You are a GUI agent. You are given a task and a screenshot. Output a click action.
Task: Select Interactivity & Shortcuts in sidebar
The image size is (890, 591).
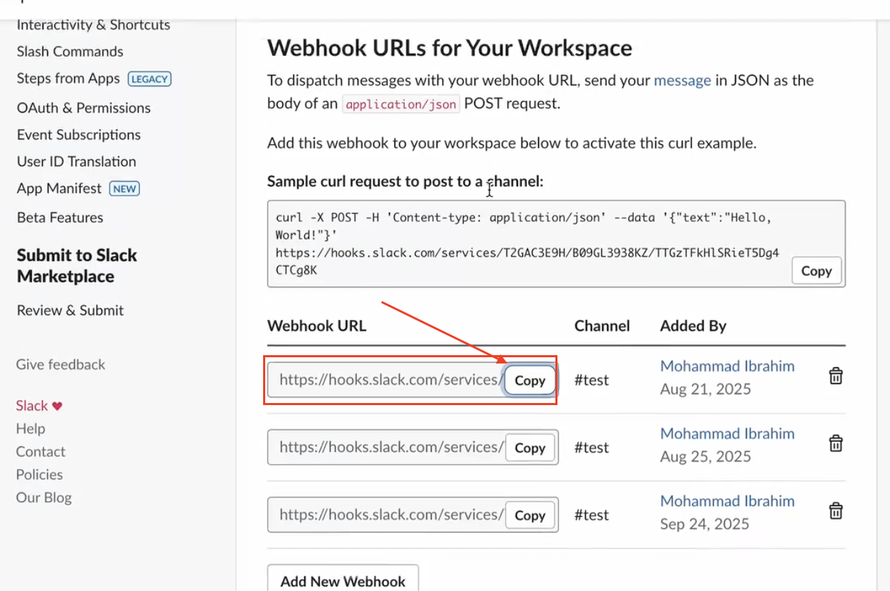coord(93,25)
